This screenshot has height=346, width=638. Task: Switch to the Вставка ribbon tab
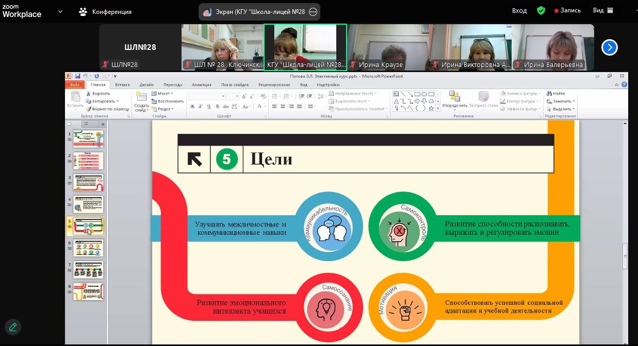[122, 84]
